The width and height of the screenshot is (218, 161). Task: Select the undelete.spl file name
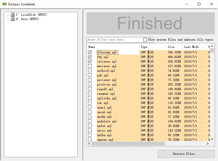107,121
